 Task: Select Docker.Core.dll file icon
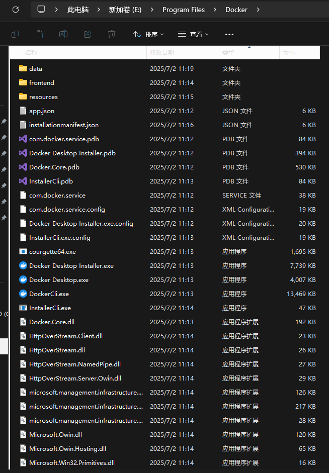pos(23,322)
